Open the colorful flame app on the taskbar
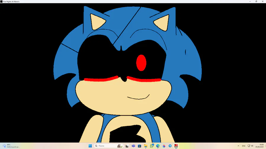Viewport: 266px width, 149px height. click(x=164, y=146)
